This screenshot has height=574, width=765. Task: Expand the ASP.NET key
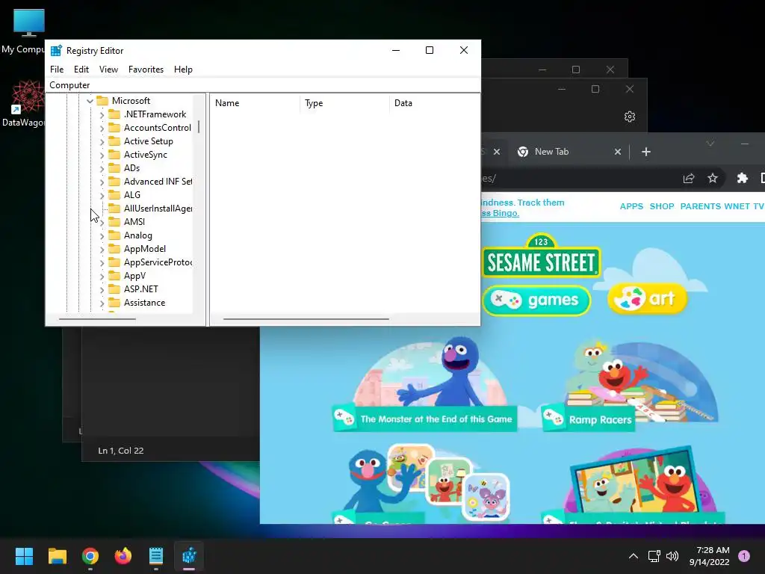click(102, 289)
